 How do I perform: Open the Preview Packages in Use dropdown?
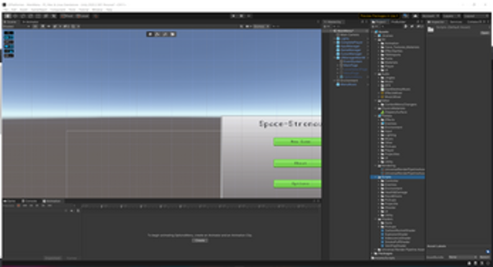click(x=380, y=16)
